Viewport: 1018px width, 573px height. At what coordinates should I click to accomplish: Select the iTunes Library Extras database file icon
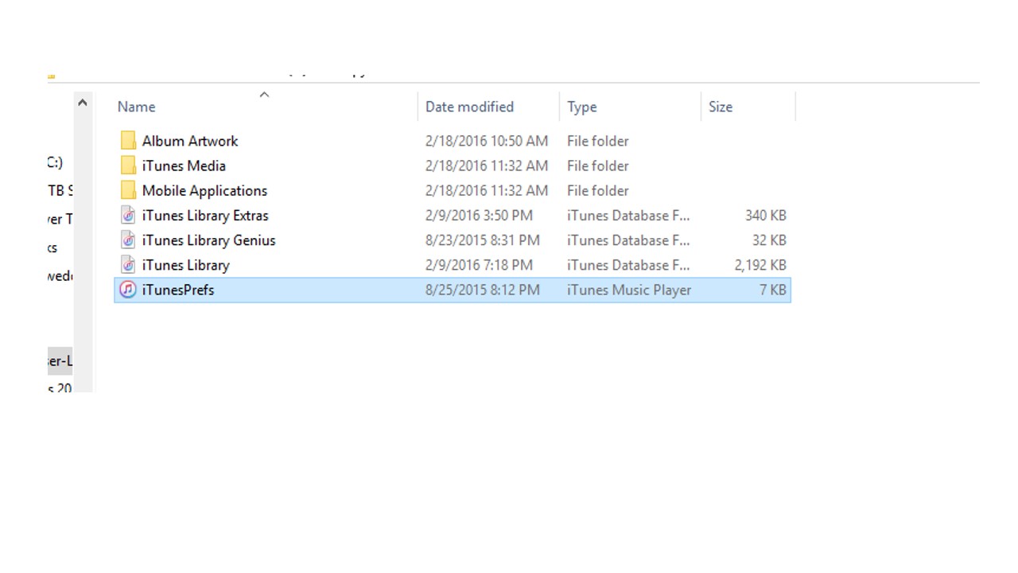click(127, 215)
